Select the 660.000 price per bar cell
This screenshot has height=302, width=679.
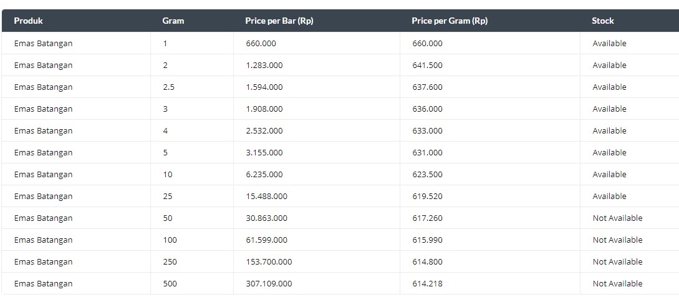click(261, 43)
